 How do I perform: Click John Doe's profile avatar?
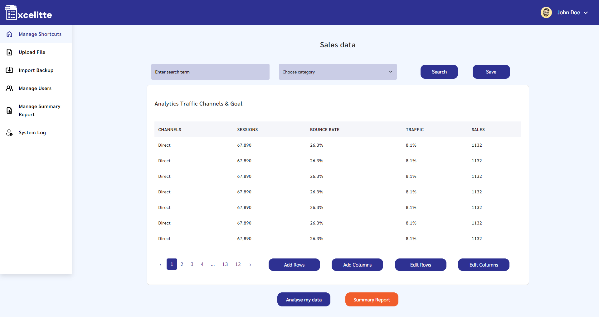coord(546,12)
